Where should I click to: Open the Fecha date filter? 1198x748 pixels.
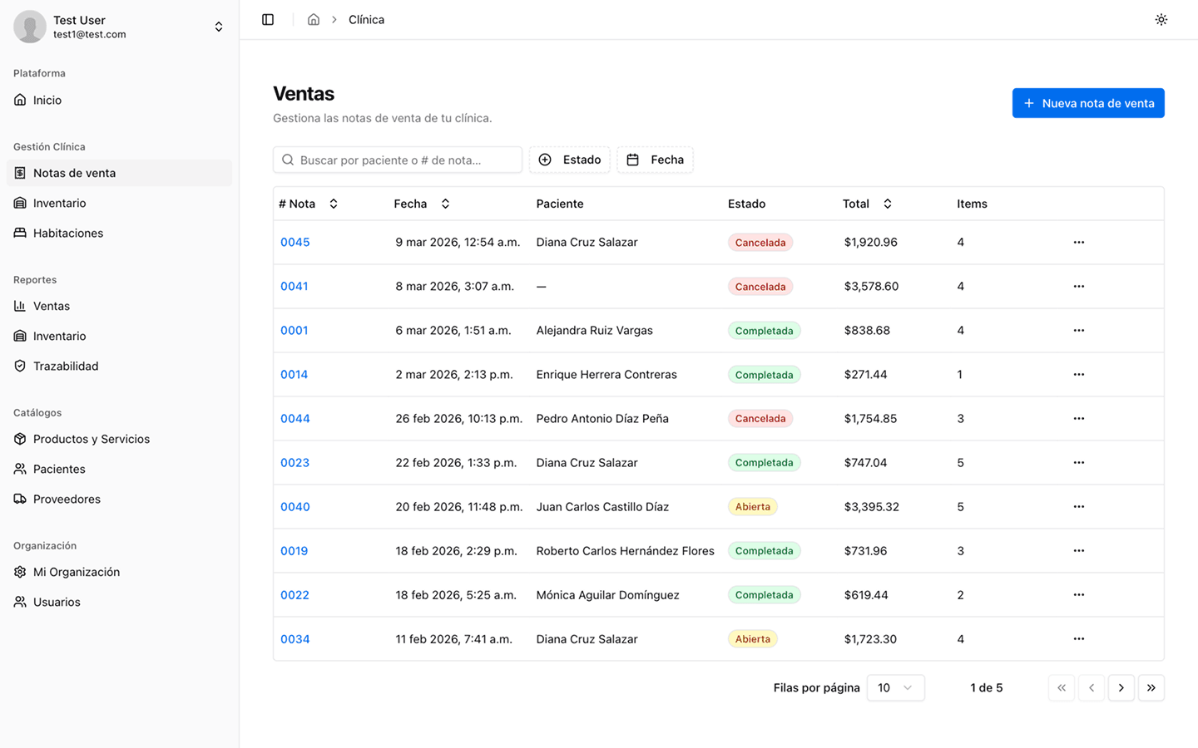655,160
